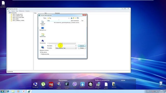Image resolution: width=166 pixels, height=93 pixels.
Task: Select HKEY_CURRENT_CONFIG in the registry tree
Action: pyautogui.click(x=18, y=21)
